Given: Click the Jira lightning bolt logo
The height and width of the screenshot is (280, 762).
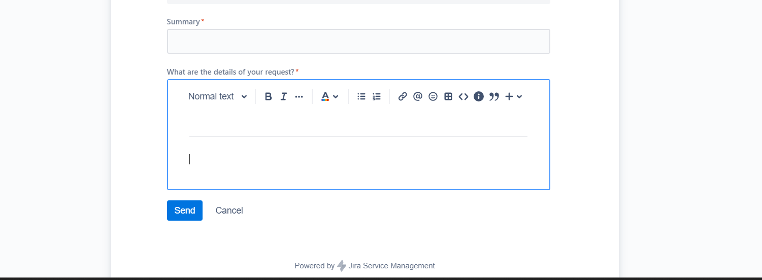Looking at the screenshot, I should point(342,266).
